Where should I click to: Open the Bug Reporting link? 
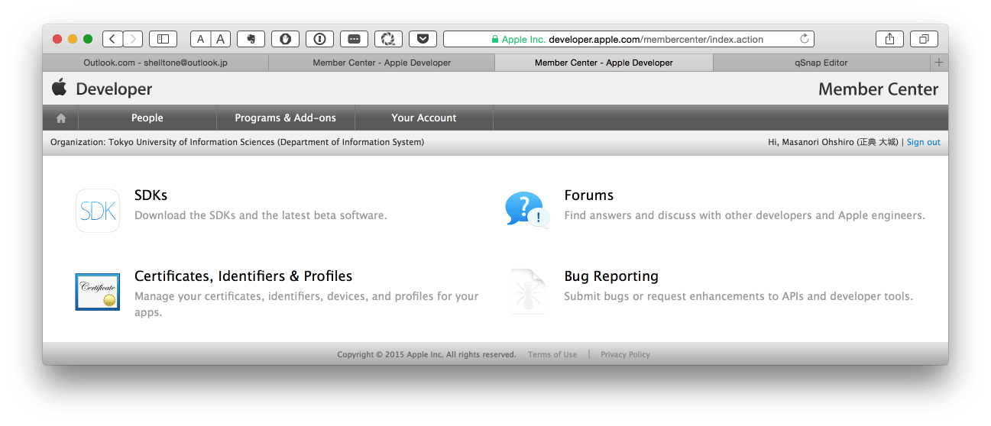tap(611, 276)
